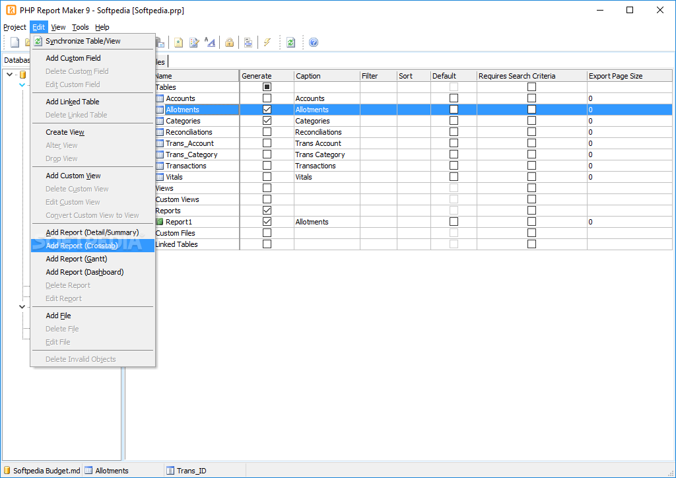
Task: Click the green Report1 row icon
Action: (160, 222)
